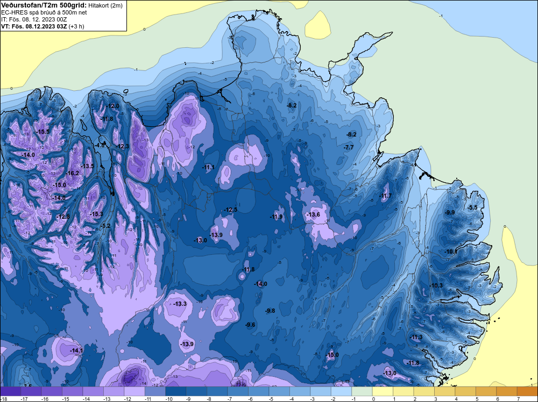Click the 'IT: Fös. 08. 12. 2023 00Z' line
538x402 pixels.
tap(33, 19)
